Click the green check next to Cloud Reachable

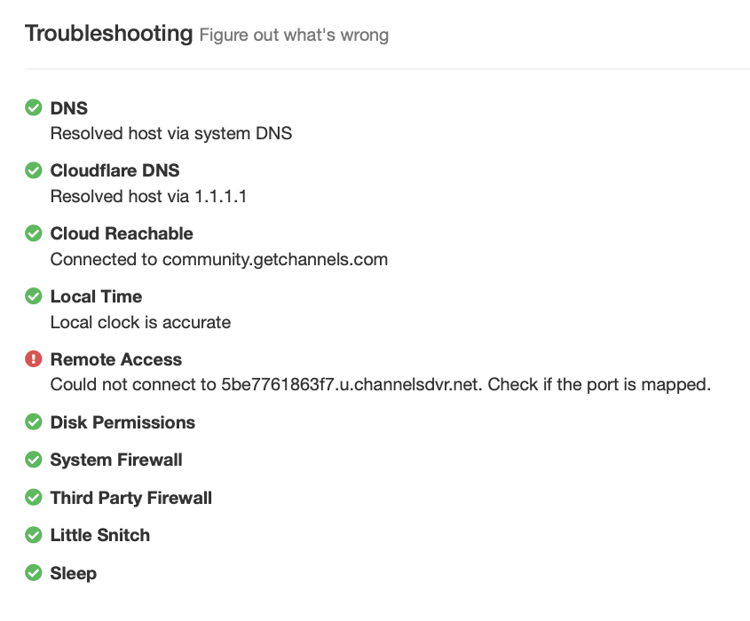click(x=34, y=233)
